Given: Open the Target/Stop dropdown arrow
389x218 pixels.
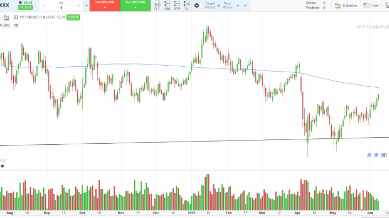Looking at the screenshot, I should [x=238, y=6].
